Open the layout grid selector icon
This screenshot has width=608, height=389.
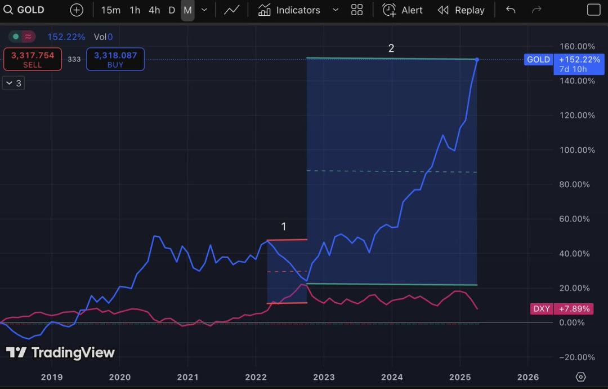357,10
